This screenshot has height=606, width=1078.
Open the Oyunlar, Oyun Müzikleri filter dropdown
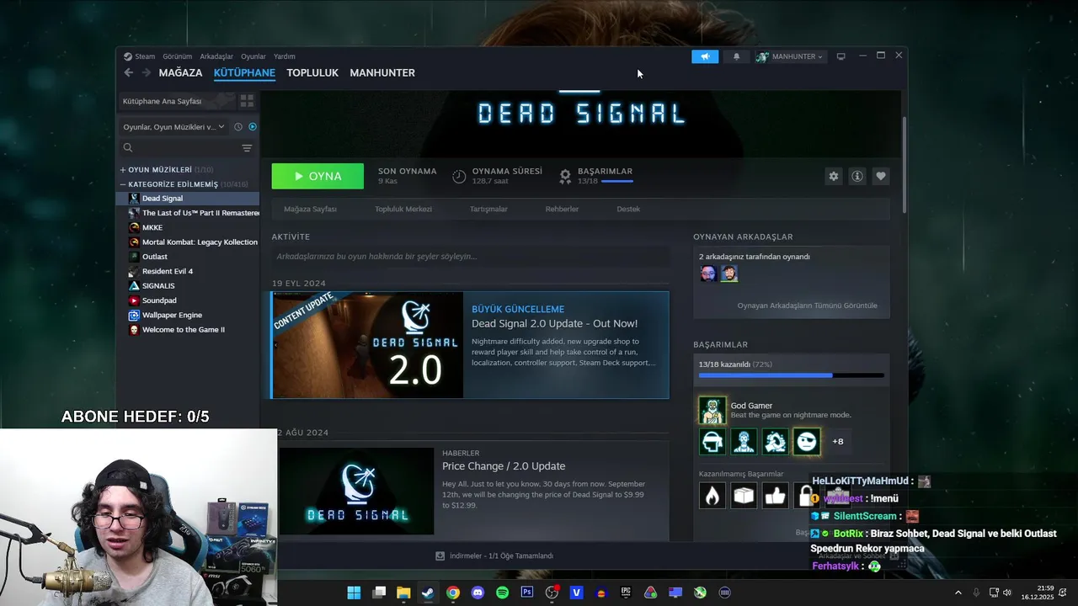point(174,127)
